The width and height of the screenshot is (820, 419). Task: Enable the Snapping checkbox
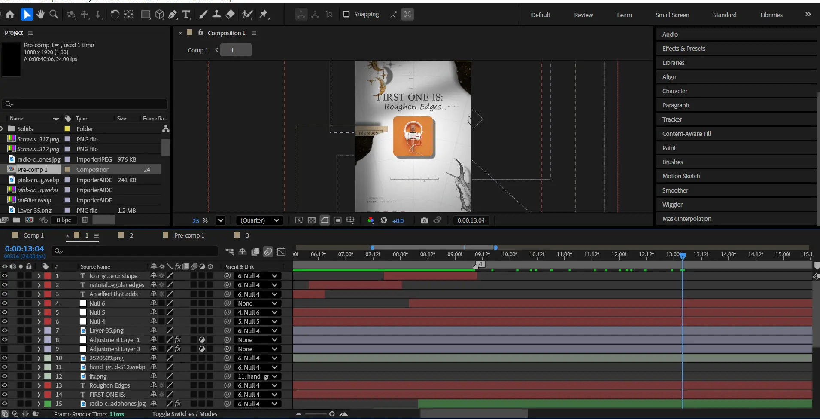pos(346,14)
